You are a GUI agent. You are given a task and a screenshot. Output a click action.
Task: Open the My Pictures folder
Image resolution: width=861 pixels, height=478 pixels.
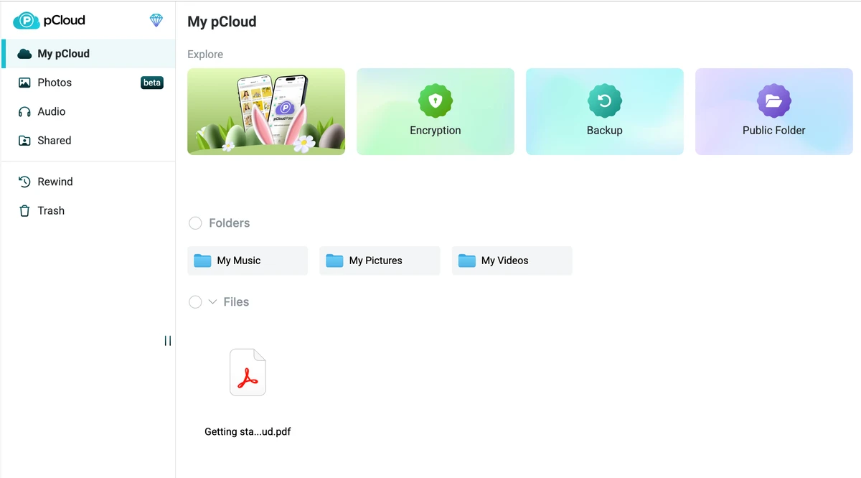[x=380, y=261]
